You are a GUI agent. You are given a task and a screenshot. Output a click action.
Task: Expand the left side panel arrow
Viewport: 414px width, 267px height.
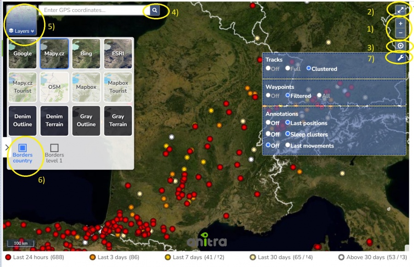[x=7, y=147]
